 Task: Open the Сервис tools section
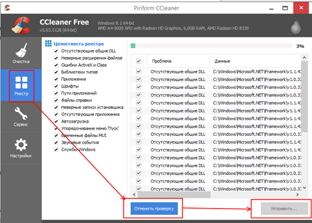point(21,117)
